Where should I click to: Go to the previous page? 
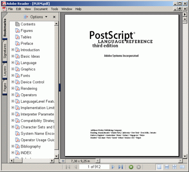point(76,167)
